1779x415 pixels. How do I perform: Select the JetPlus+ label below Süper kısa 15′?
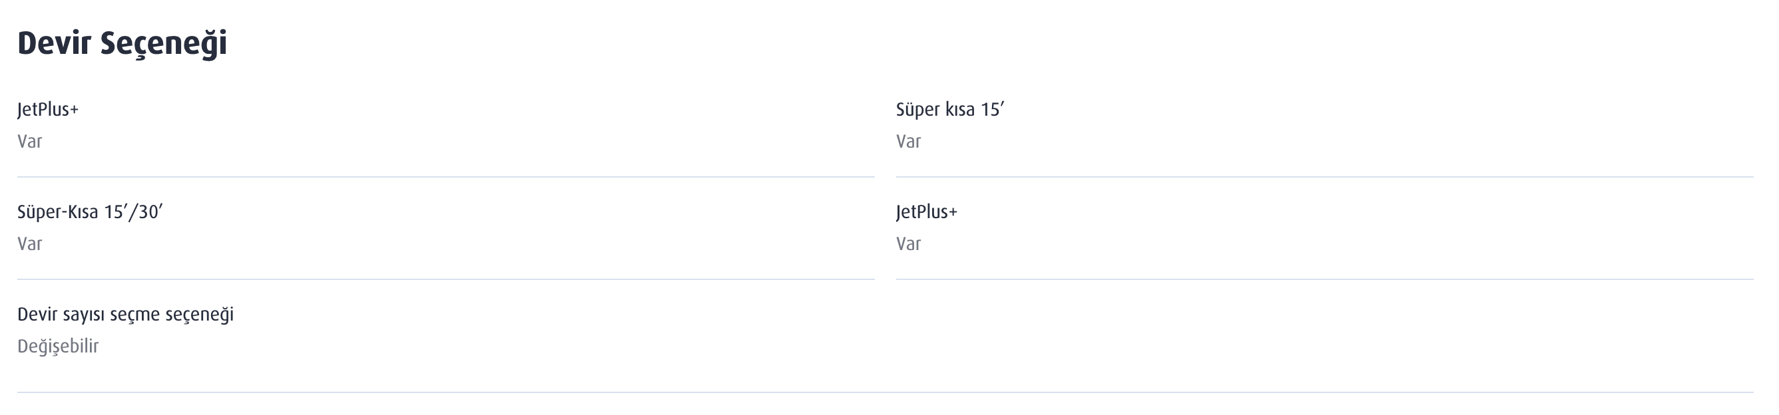(926, 211)
